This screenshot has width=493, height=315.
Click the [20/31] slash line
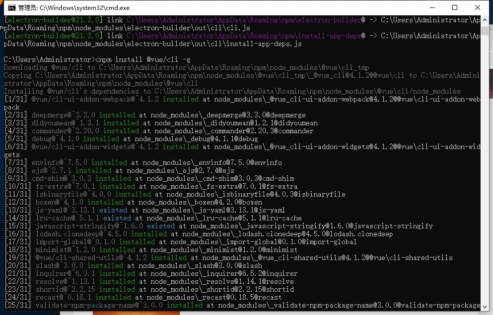pyautogui.click(x=133, y=265)
